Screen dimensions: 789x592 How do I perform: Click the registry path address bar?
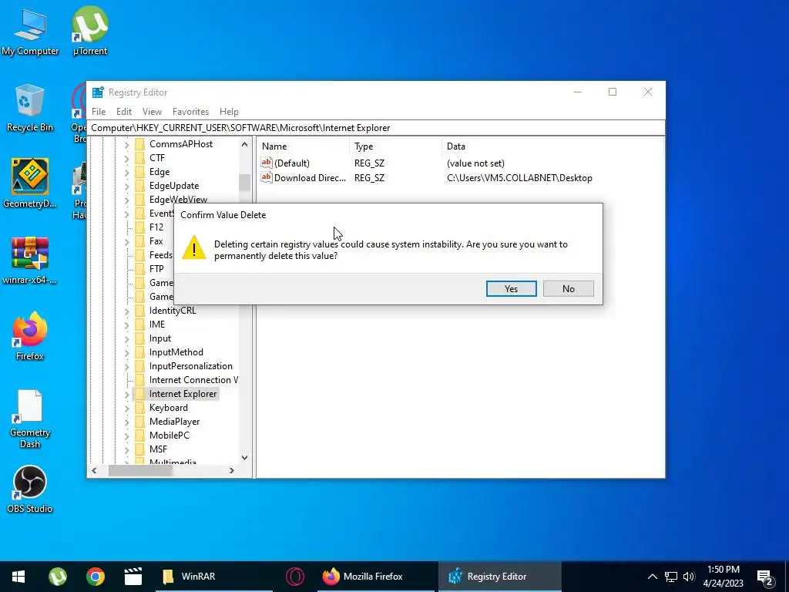tap(376, 128)
